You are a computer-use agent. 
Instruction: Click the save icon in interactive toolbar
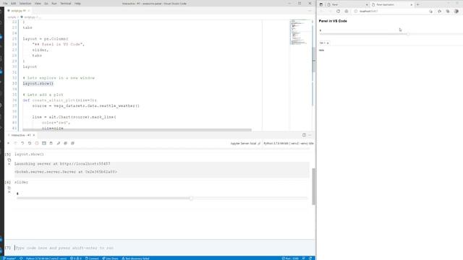coord(51,143)
